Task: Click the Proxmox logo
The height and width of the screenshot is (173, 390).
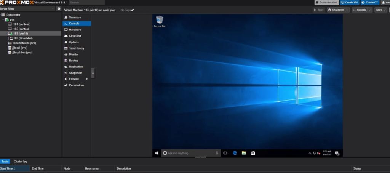Action: coord(17,3)
